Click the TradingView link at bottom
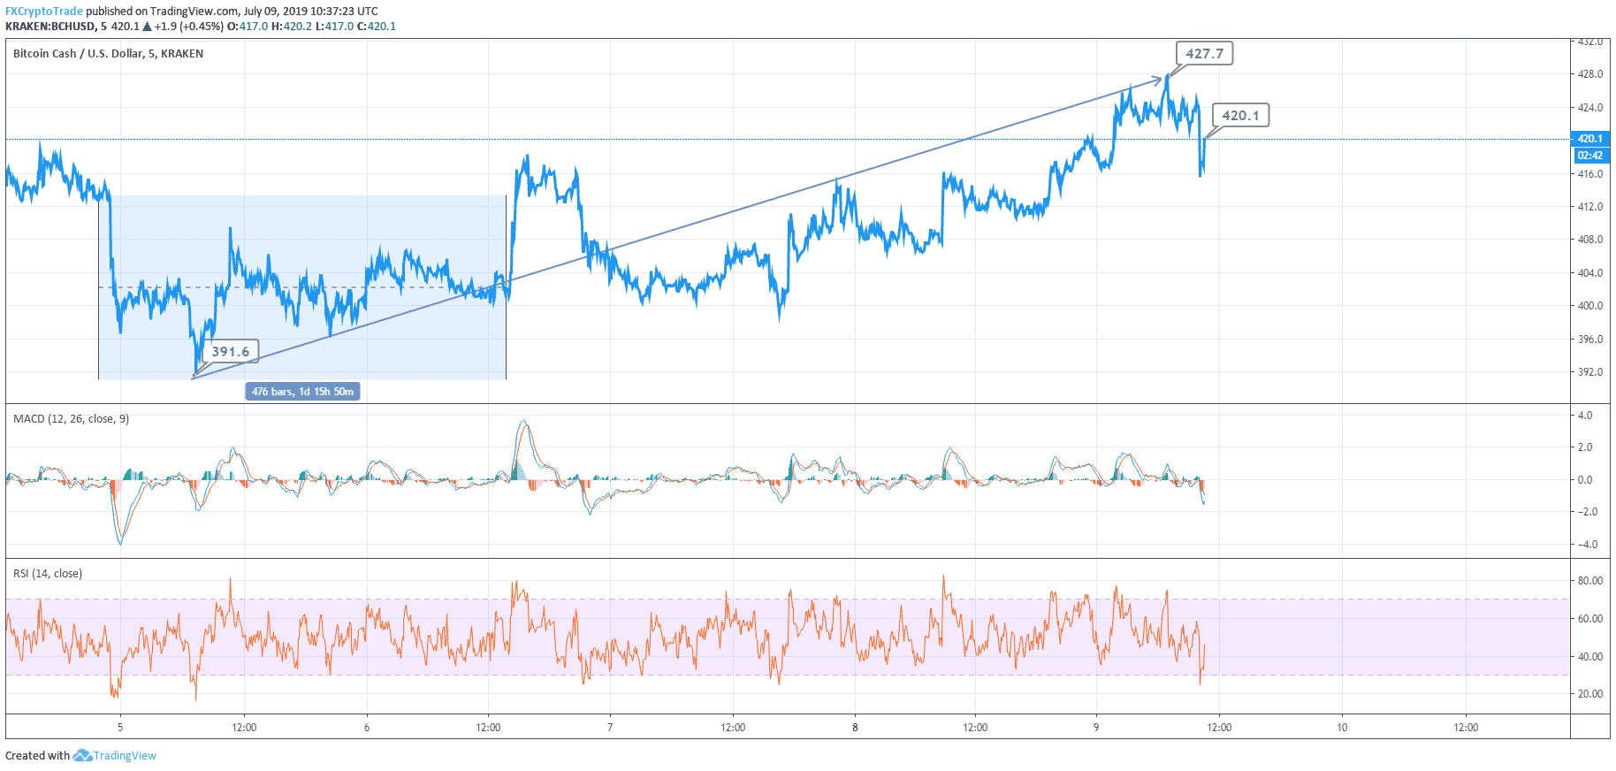The width and height of the screenshot is (1616, 771). point(125,756)
